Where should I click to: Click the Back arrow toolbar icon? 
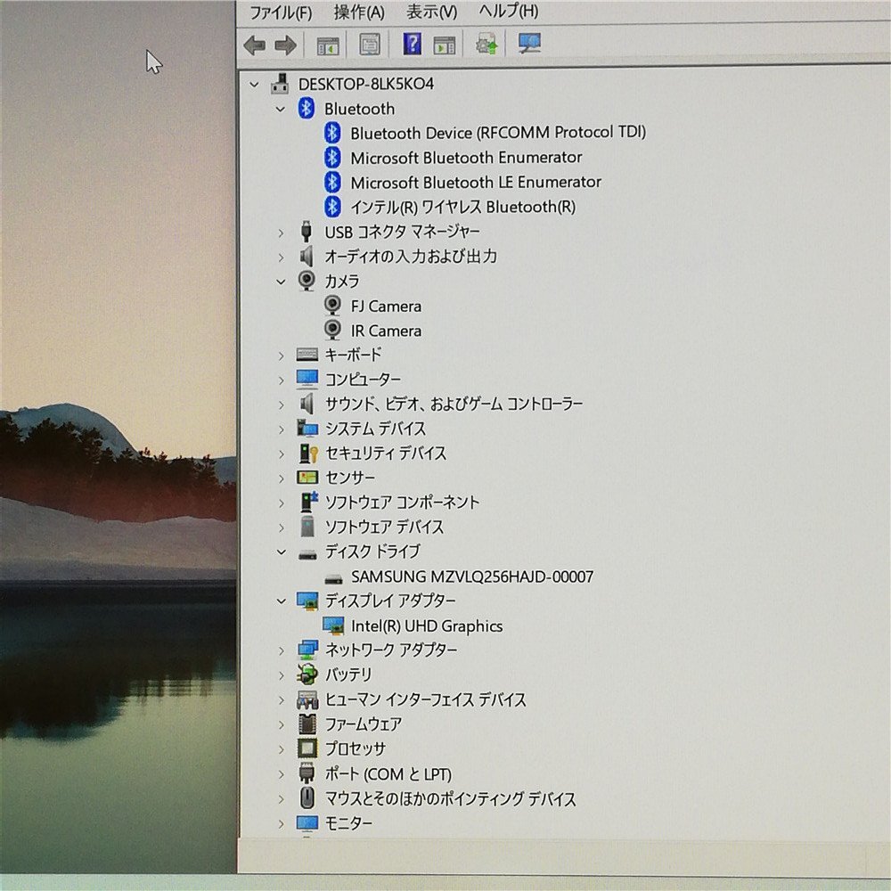point(254,45)
